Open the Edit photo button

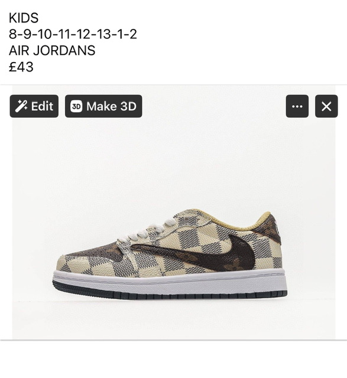coord(34,106)
